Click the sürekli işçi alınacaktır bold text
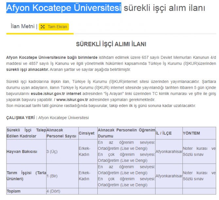 coord(27,69)
